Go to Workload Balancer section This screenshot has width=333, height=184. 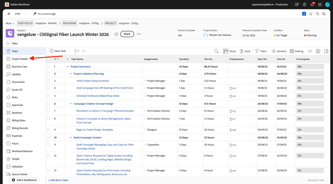pyautogui.click(x=22, y=151)
